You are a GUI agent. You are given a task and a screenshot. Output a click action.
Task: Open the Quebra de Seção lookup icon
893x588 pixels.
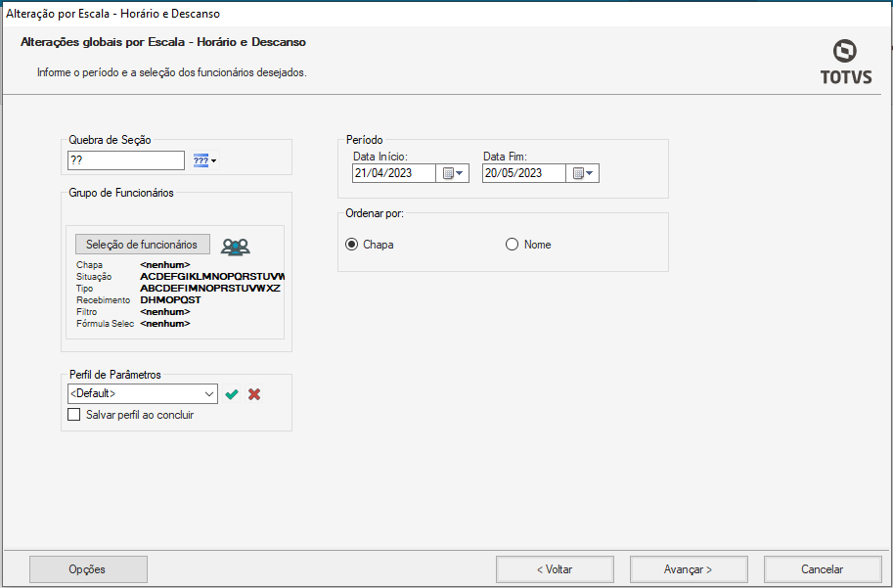[x=204, y=160]
